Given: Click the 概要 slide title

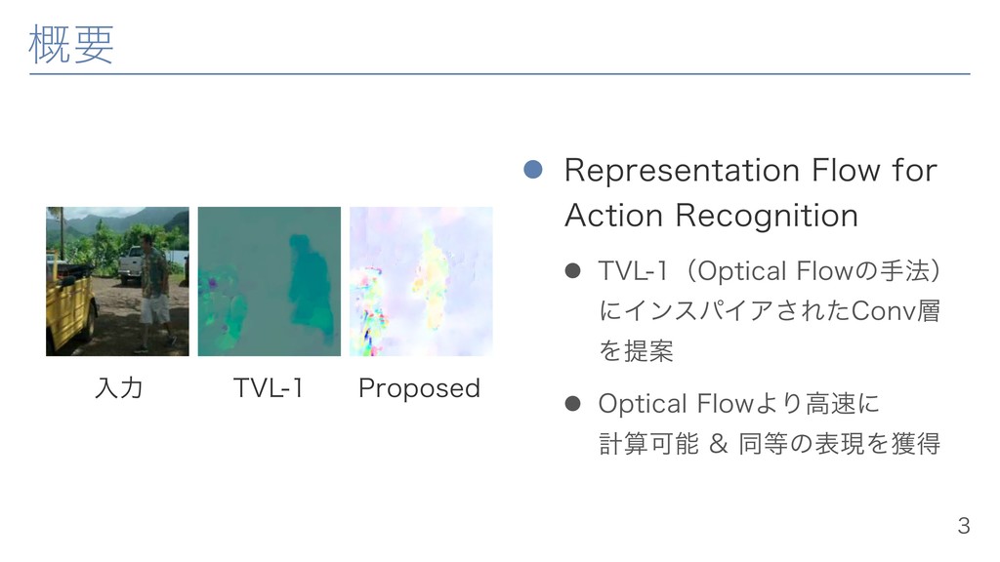Looking at the screenshot, I should coord(71,44).
